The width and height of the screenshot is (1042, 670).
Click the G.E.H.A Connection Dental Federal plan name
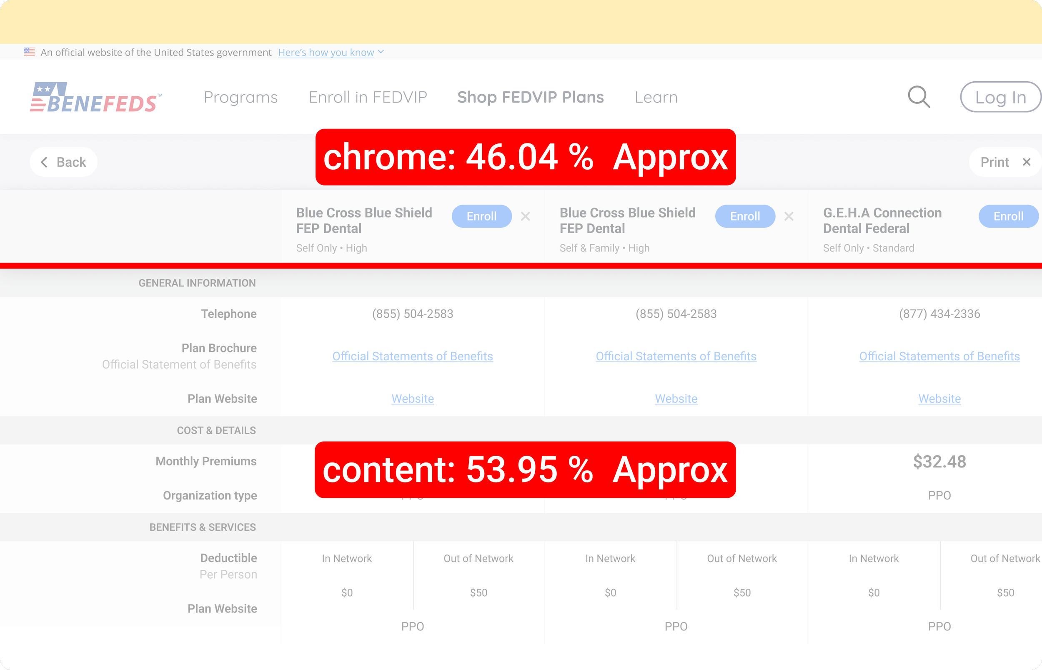pyautogui.click(x=882, y=221)
